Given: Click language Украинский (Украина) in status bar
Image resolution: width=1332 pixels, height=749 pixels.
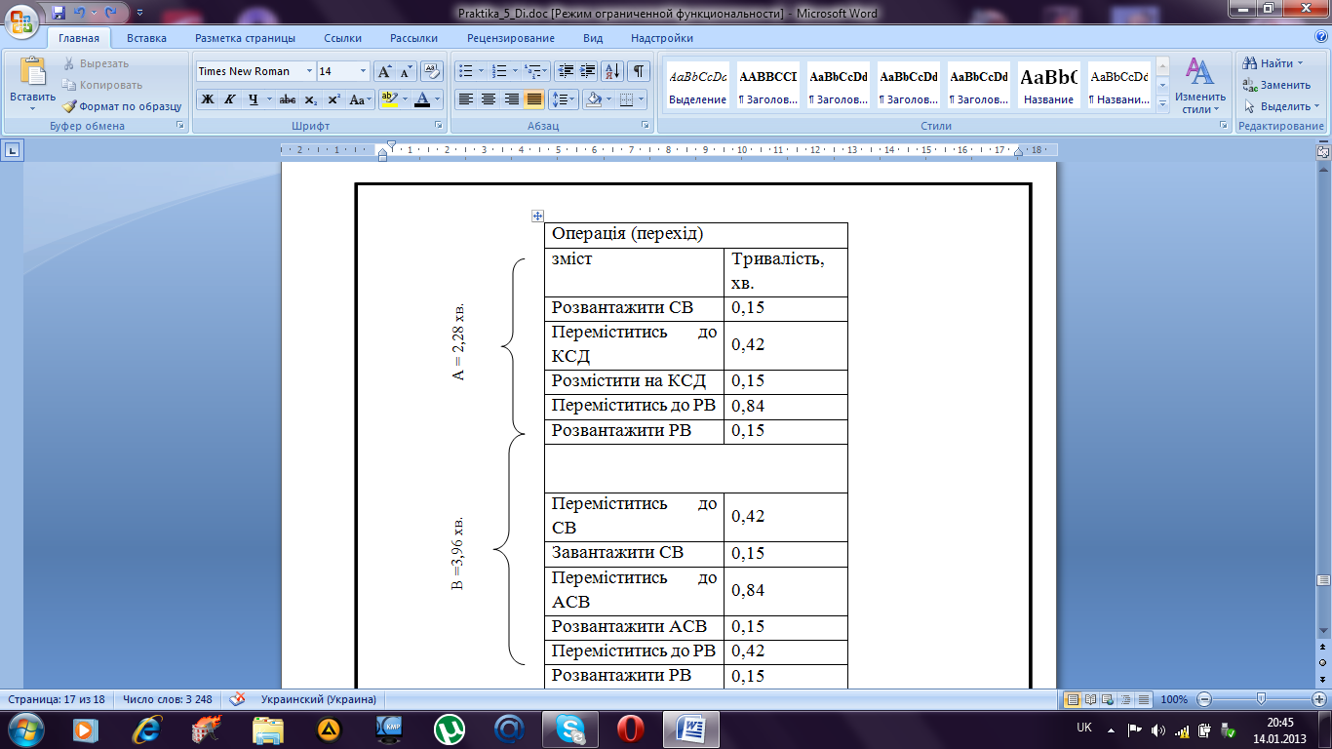Looking at the screenshot, I should pyautogui.click(x=319, y=699).
